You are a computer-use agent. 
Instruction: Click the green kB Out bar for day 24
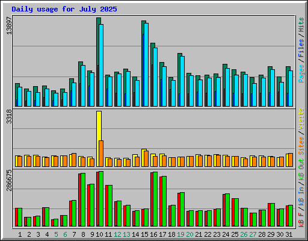coord(227,210)
